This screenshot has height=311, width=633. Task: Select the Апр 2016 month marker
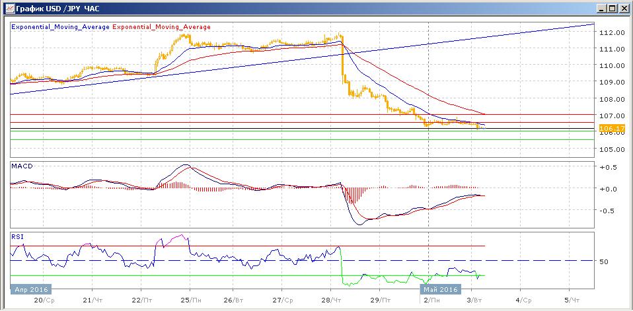coord(30,289)
